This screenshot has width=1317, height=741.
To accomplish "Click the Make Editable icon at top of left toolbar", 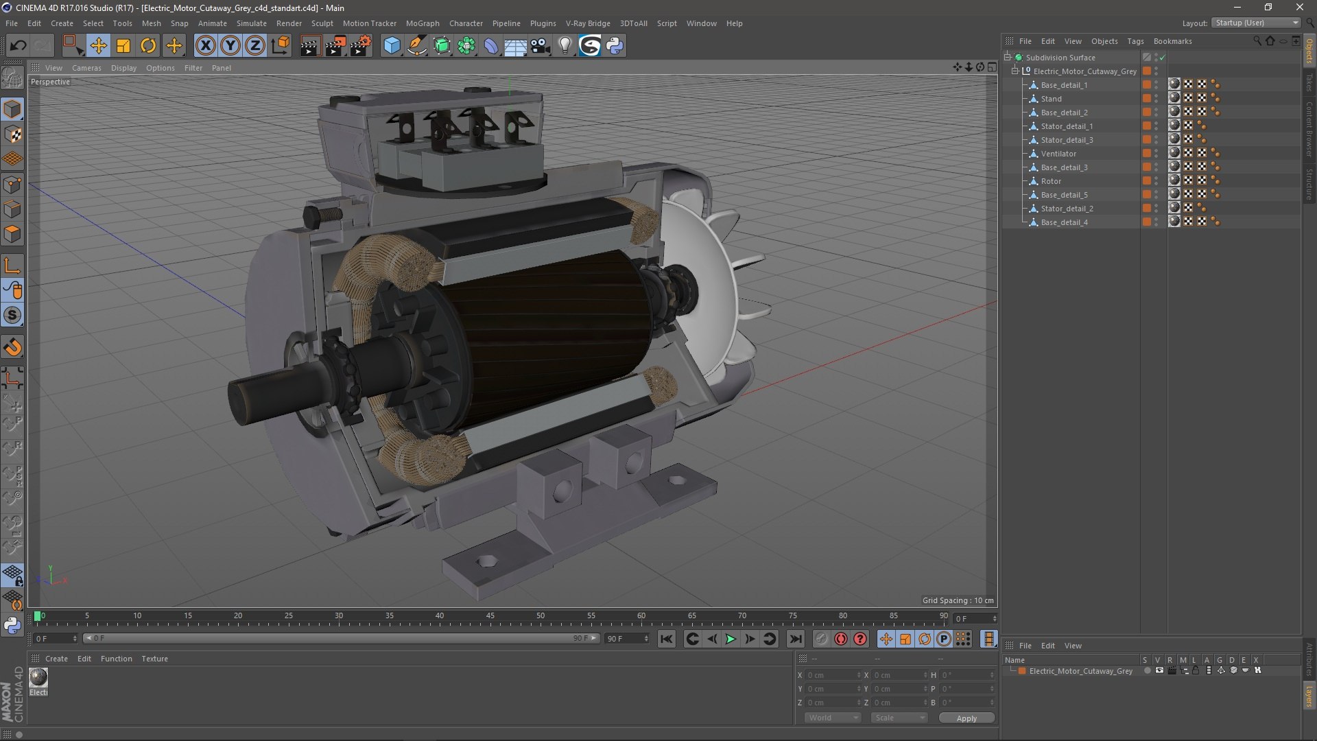I will (x=12, y=78).
